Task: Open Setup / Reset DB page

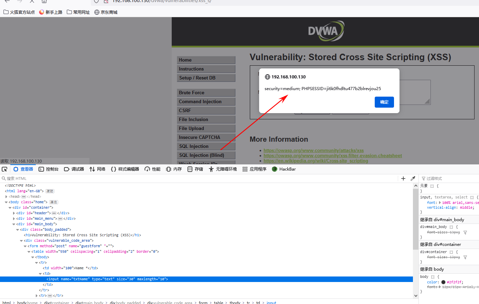Action: (206, 78)
